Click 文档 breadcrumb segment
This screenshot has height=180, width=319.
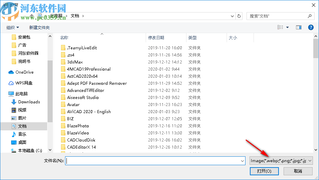pyautogui.click(x=75, y=16)
